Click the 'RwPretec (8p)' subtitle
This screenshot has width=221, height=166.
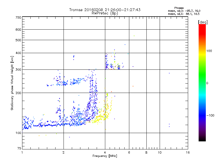(x=105, y=13)
